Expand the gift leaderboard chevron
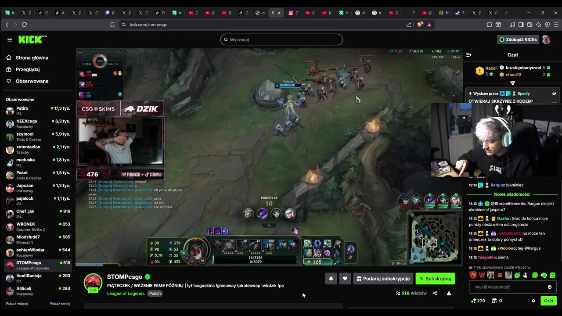The height and width of the screenshot is (316, 562). click(512, 83)
